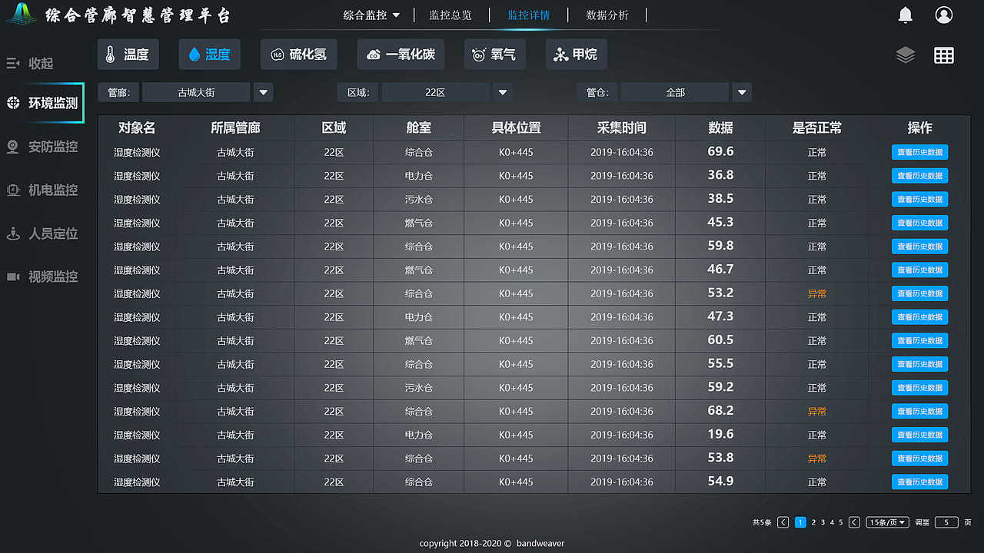The image size is (984, 553).
Task: Open the grid view icon at top right
Action: click(x=944, y=55)
